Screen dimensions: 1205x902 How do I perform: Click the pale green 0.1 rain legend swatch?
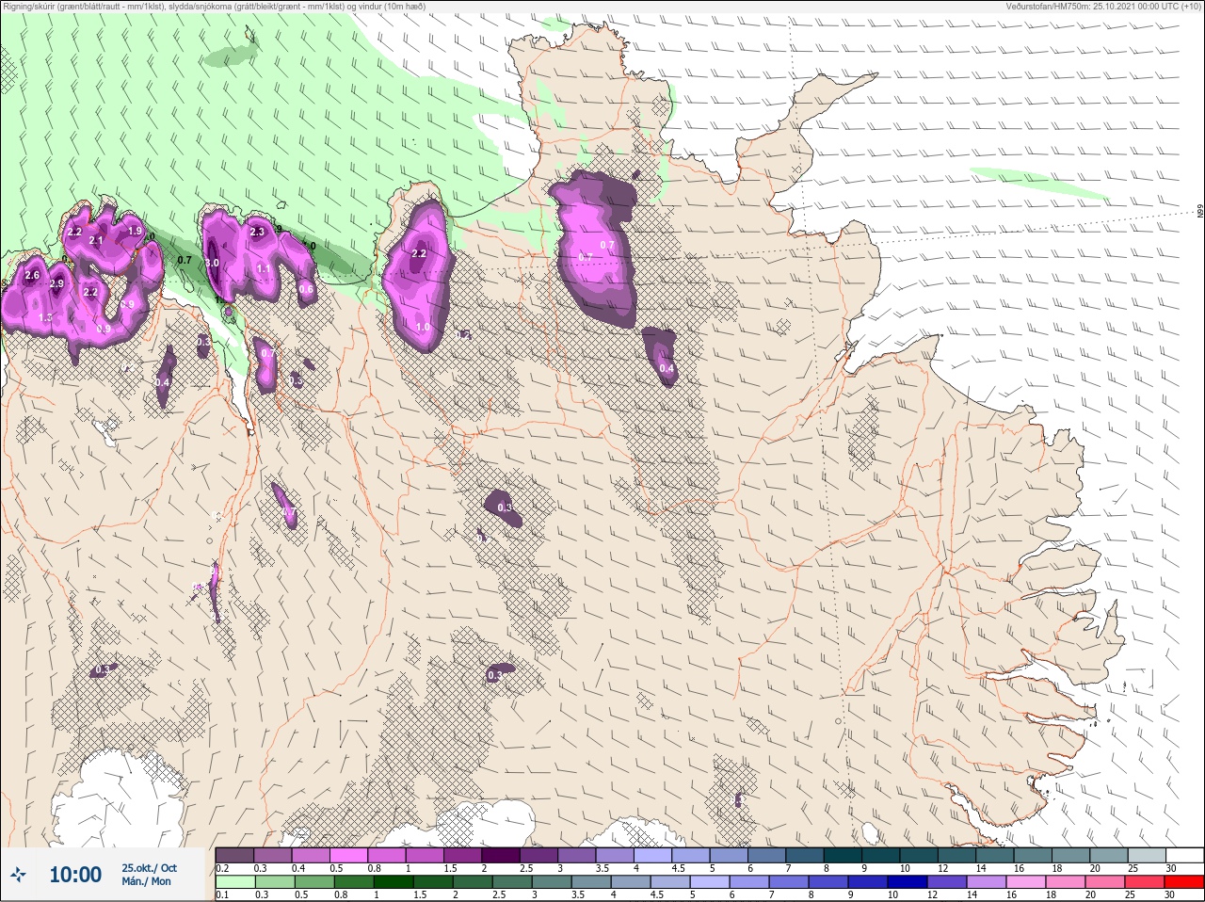coord(234,881)
